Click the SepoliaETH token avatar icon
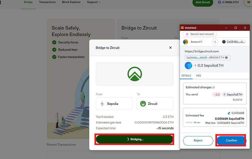Screen dimensions: 252x159 pyautogui.click(x=188, y=65)
